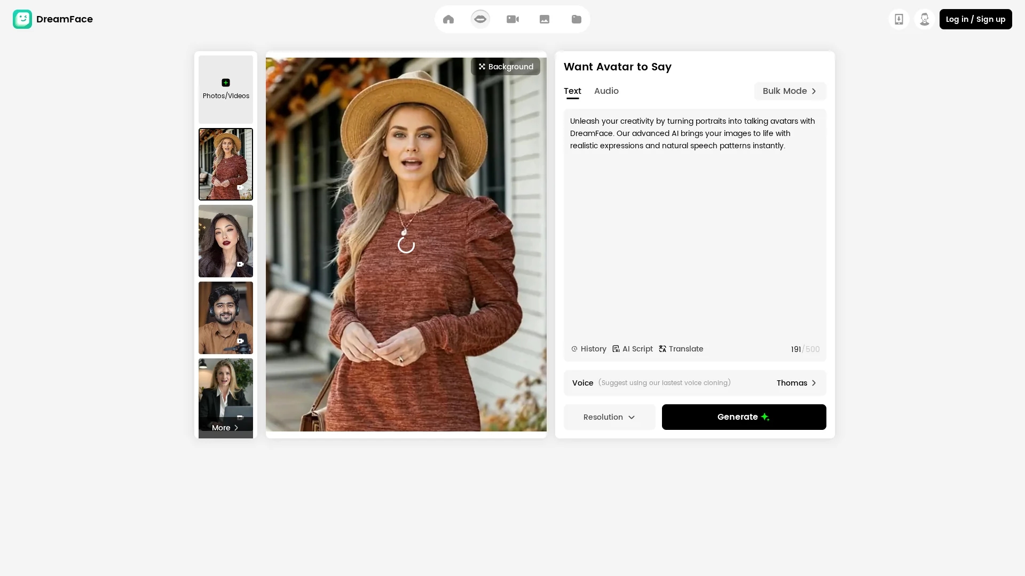Screen dimensions: 1025x576
Task: Expand the Resolution dropdown
Action: (x=609, y=417)
